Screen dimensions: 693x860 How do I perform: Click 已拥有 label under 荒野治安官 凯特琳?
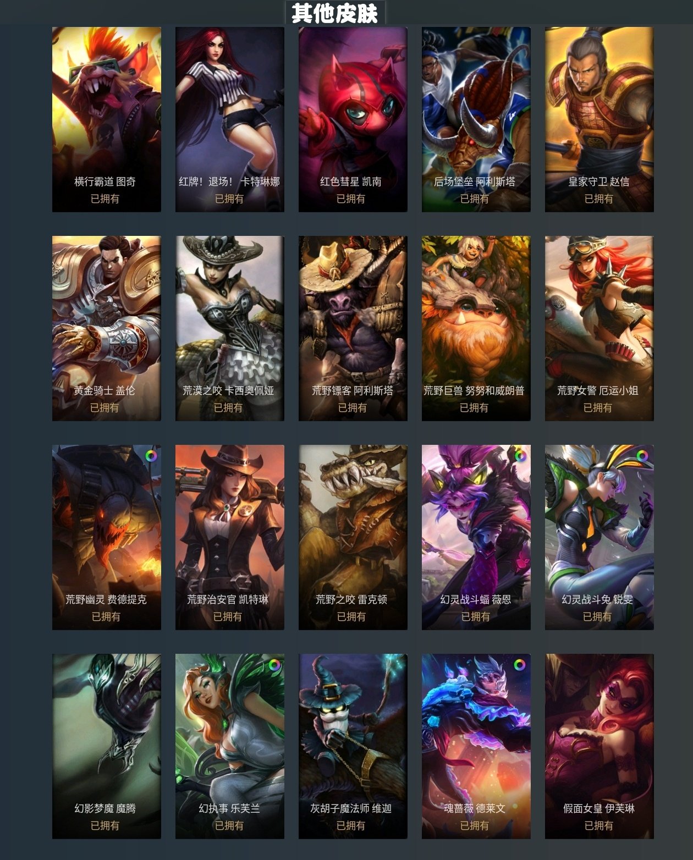tap(228, 616)
